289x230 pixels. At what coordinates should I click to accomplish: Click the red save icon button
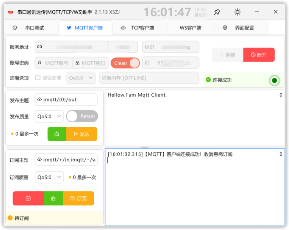pyautogui.click(x=28, y=198)
